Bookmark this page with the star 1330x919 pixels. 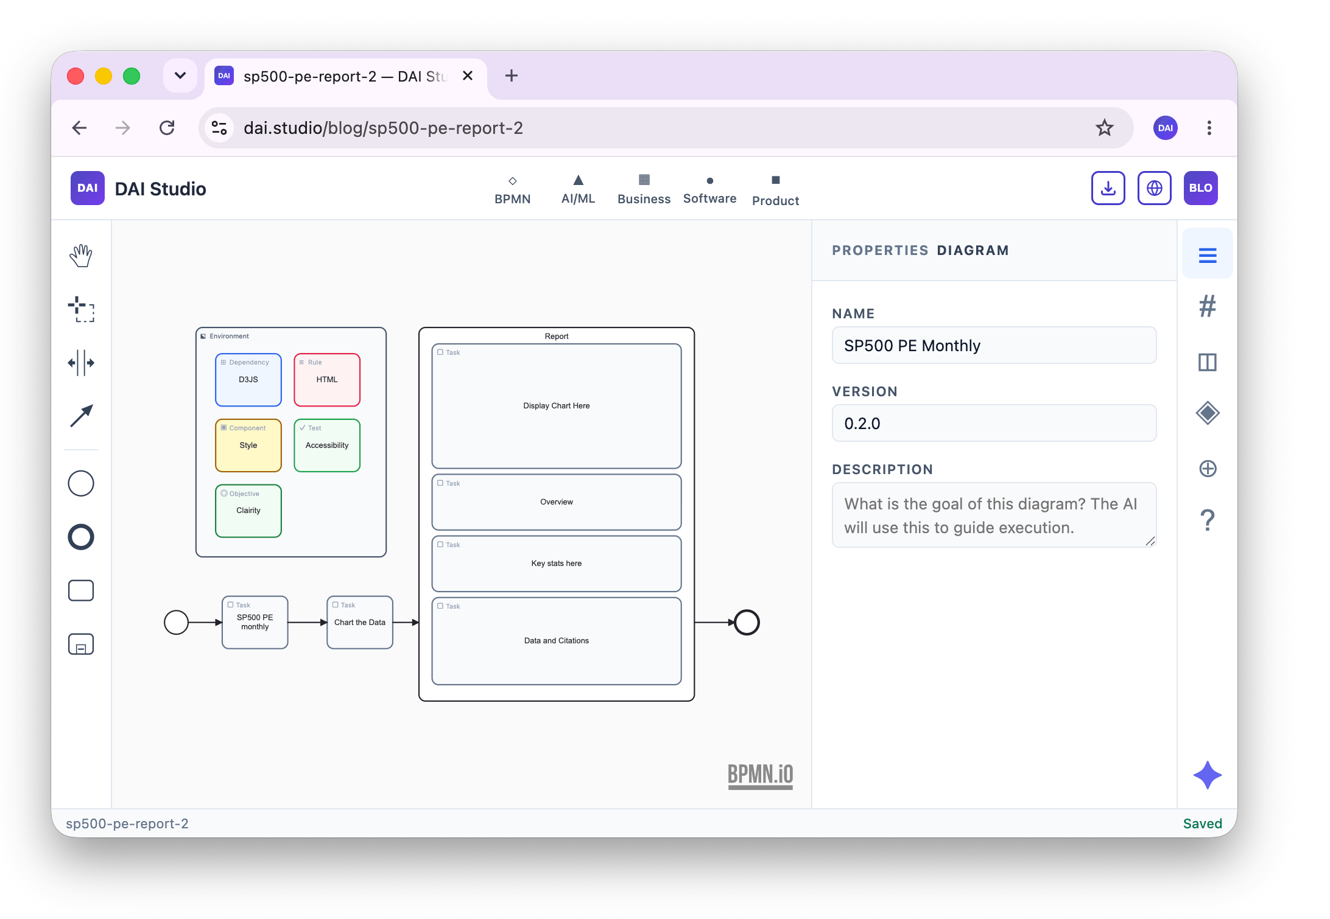point(1105,128)
